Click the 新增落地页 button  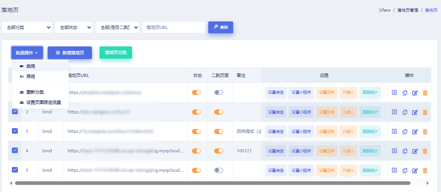pyautogui.click(x=70, y=53)
